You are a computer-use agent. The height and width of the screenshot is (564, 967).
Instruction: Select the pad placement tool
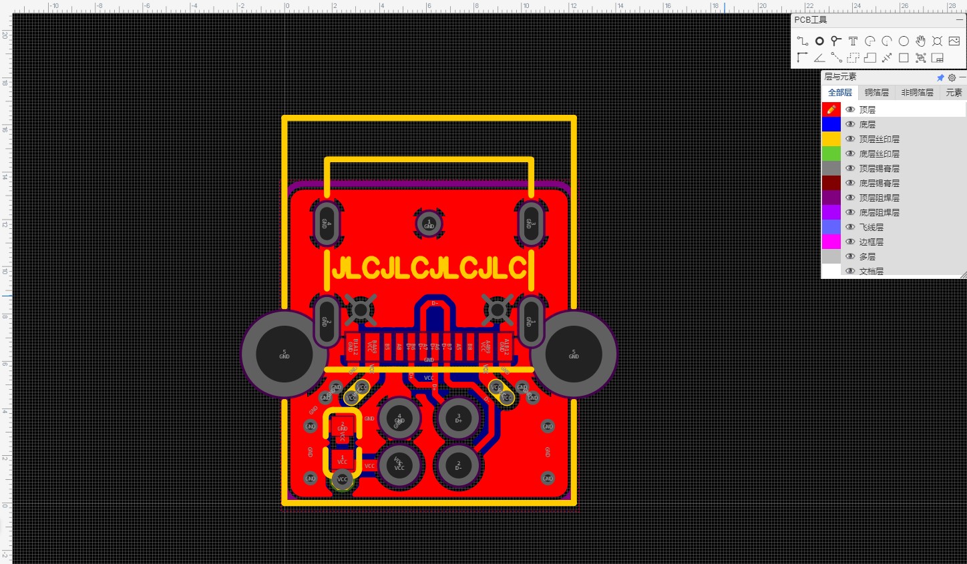819,41
